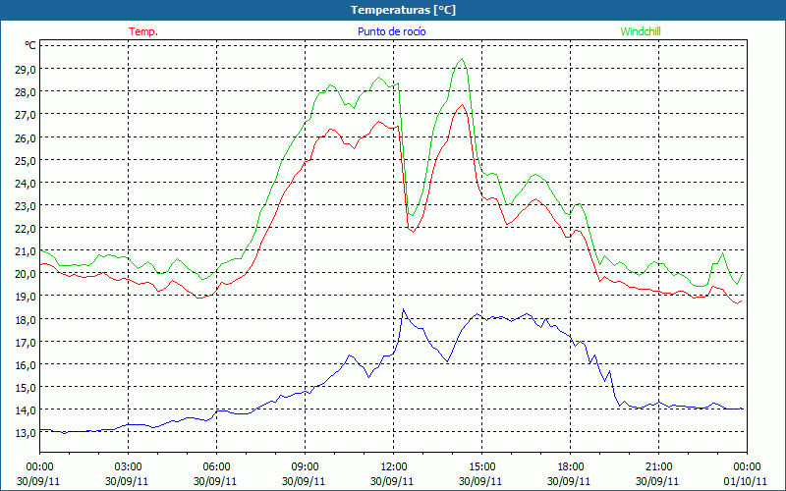The width and height of the screenshot is (786, 491).
Task: Select the green 'Windchill' legend label
Action: tap(641, 31)
